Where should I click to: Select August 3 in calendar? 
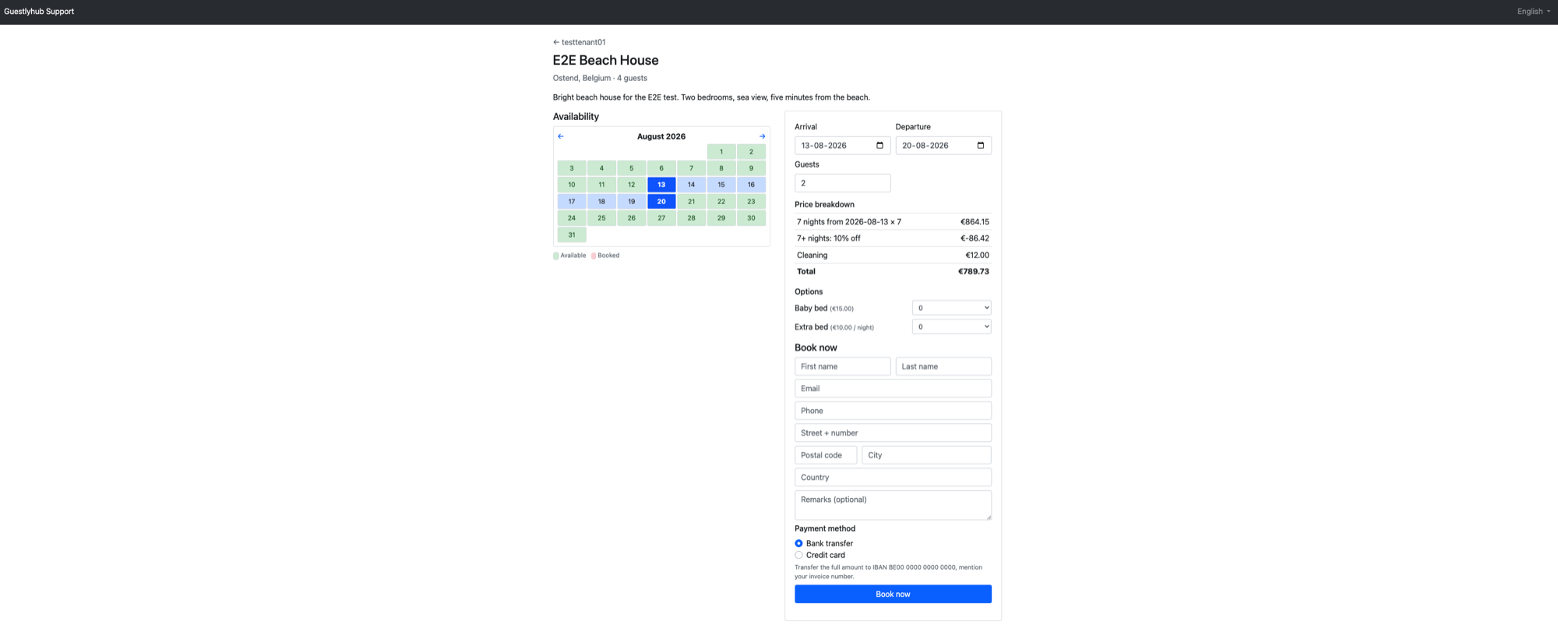(572, 168)
